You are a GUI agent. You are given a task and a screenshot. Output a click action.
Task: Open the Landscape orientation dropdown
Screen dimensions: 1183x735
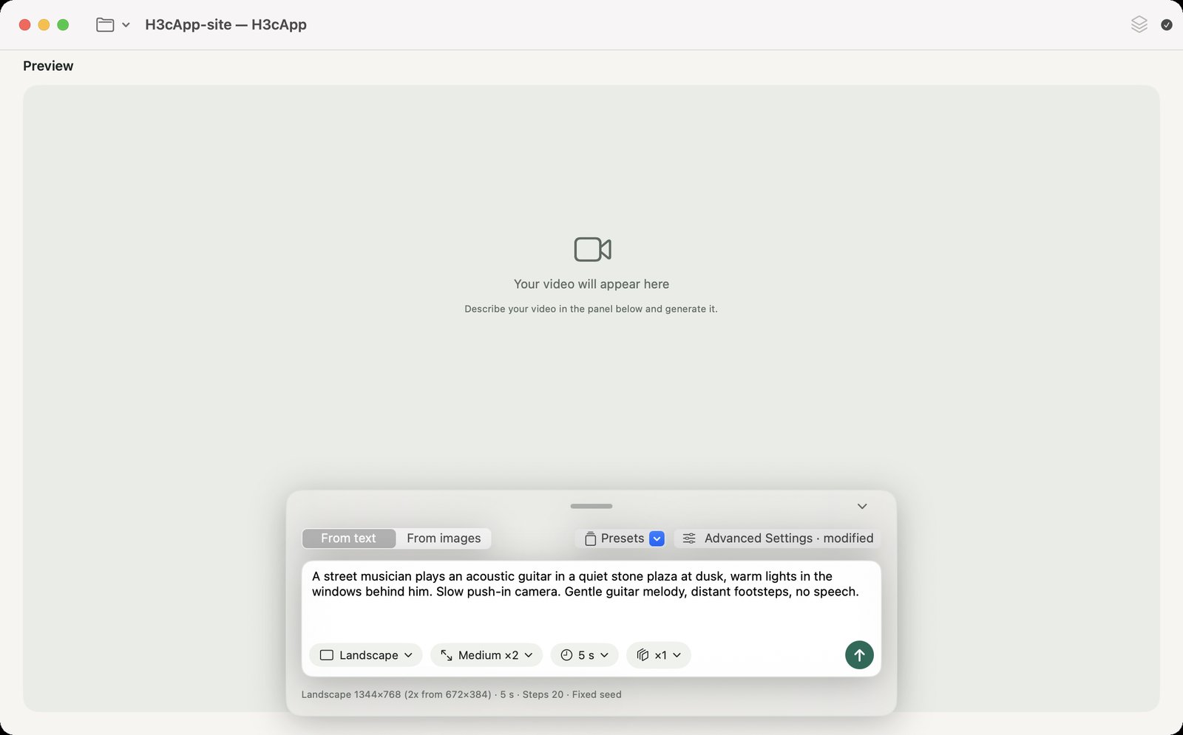(366, 655)
